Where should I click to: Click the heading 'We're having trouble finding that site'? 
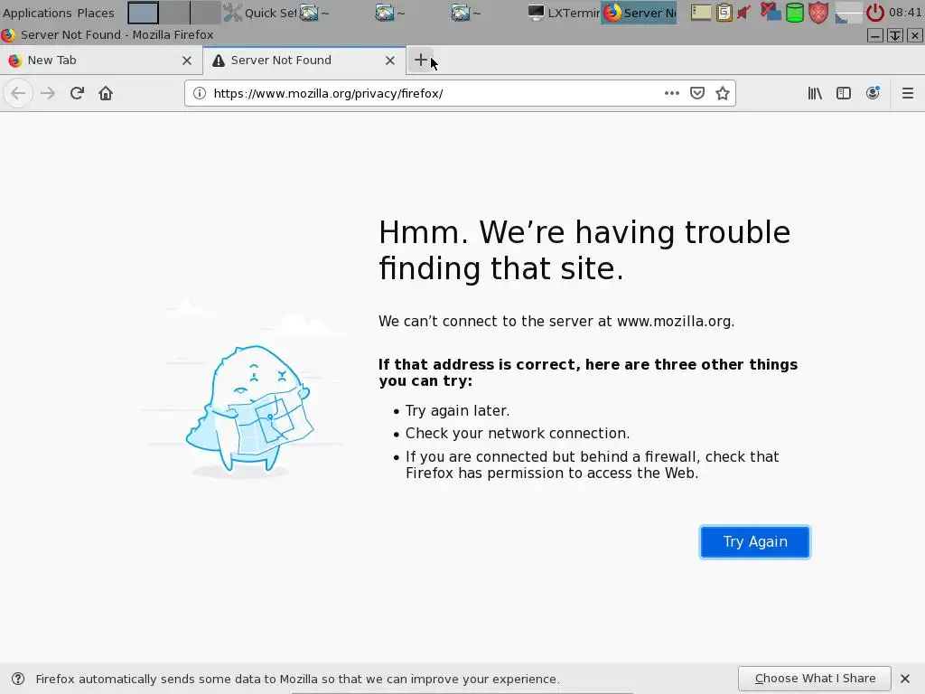[x=584, y=250]
